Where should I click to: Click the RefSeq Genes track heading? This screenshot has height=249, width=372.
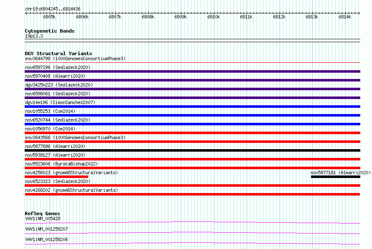42,213
